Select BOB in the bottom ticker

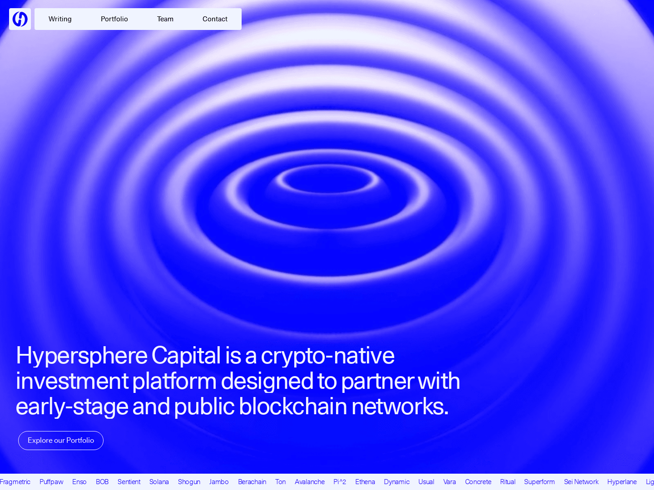[102, 482]
